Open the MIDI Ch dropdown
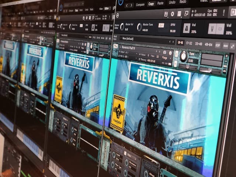This screenshot has height=177, width=236. click(128, 57)
